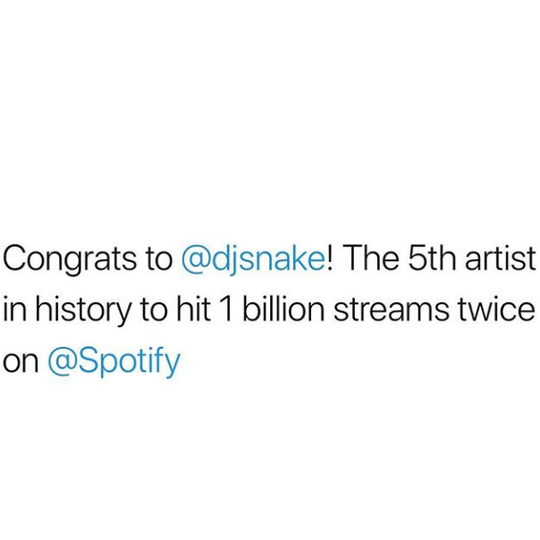Click the word "streams" in the tweet
The height and width of the screenshot is (540, 540).
point(391,308)
